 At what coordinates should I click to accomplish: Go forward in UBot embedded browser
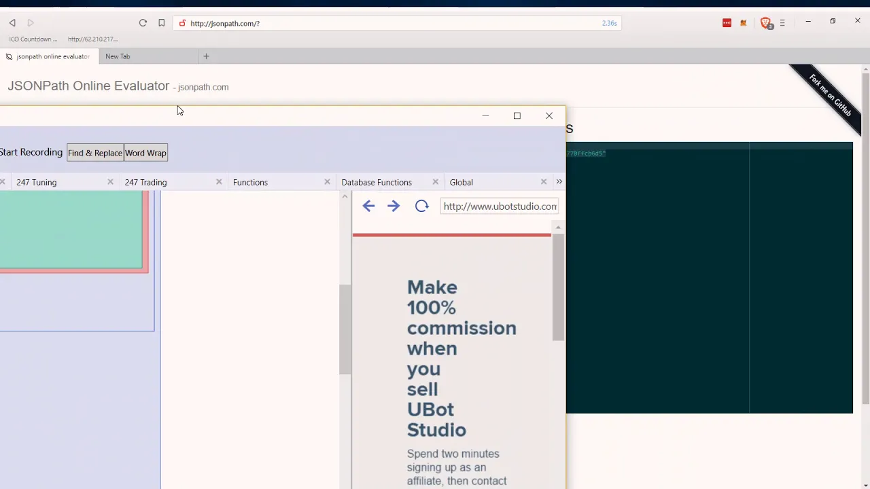pos(394,206)
